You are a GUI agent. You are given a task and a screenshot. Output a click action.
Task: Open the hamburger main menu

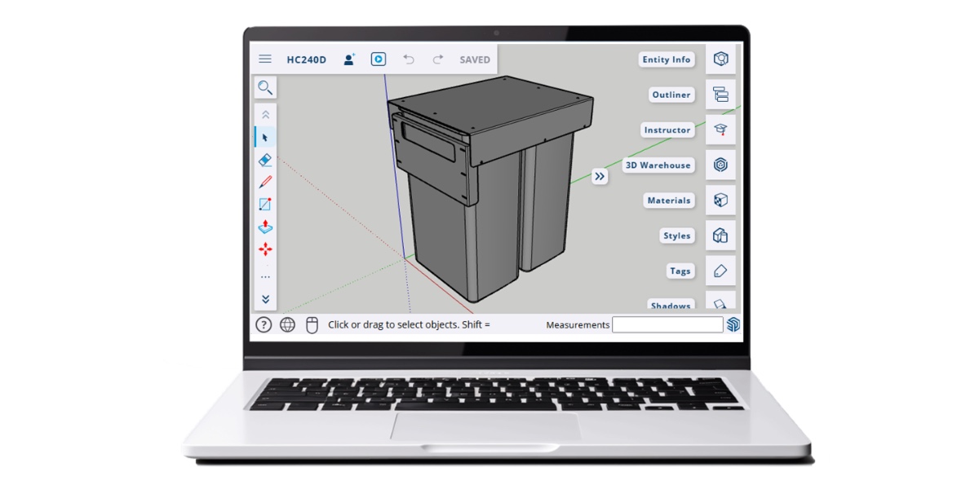(x=264, y=58)
